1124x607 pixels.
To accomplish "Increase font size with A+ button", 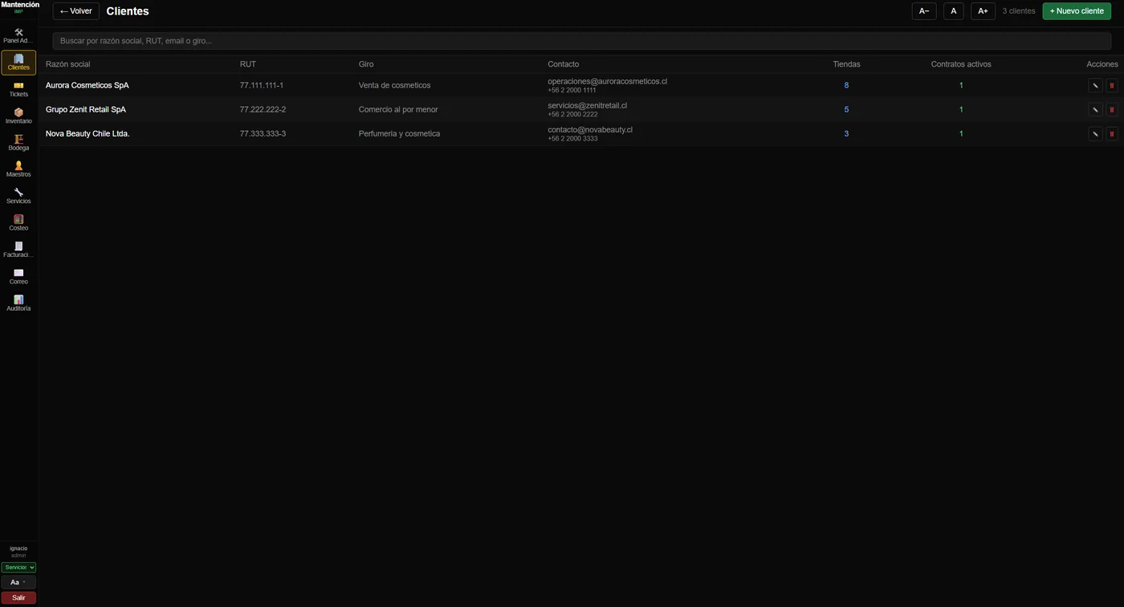I will click(x=983, y=11).
